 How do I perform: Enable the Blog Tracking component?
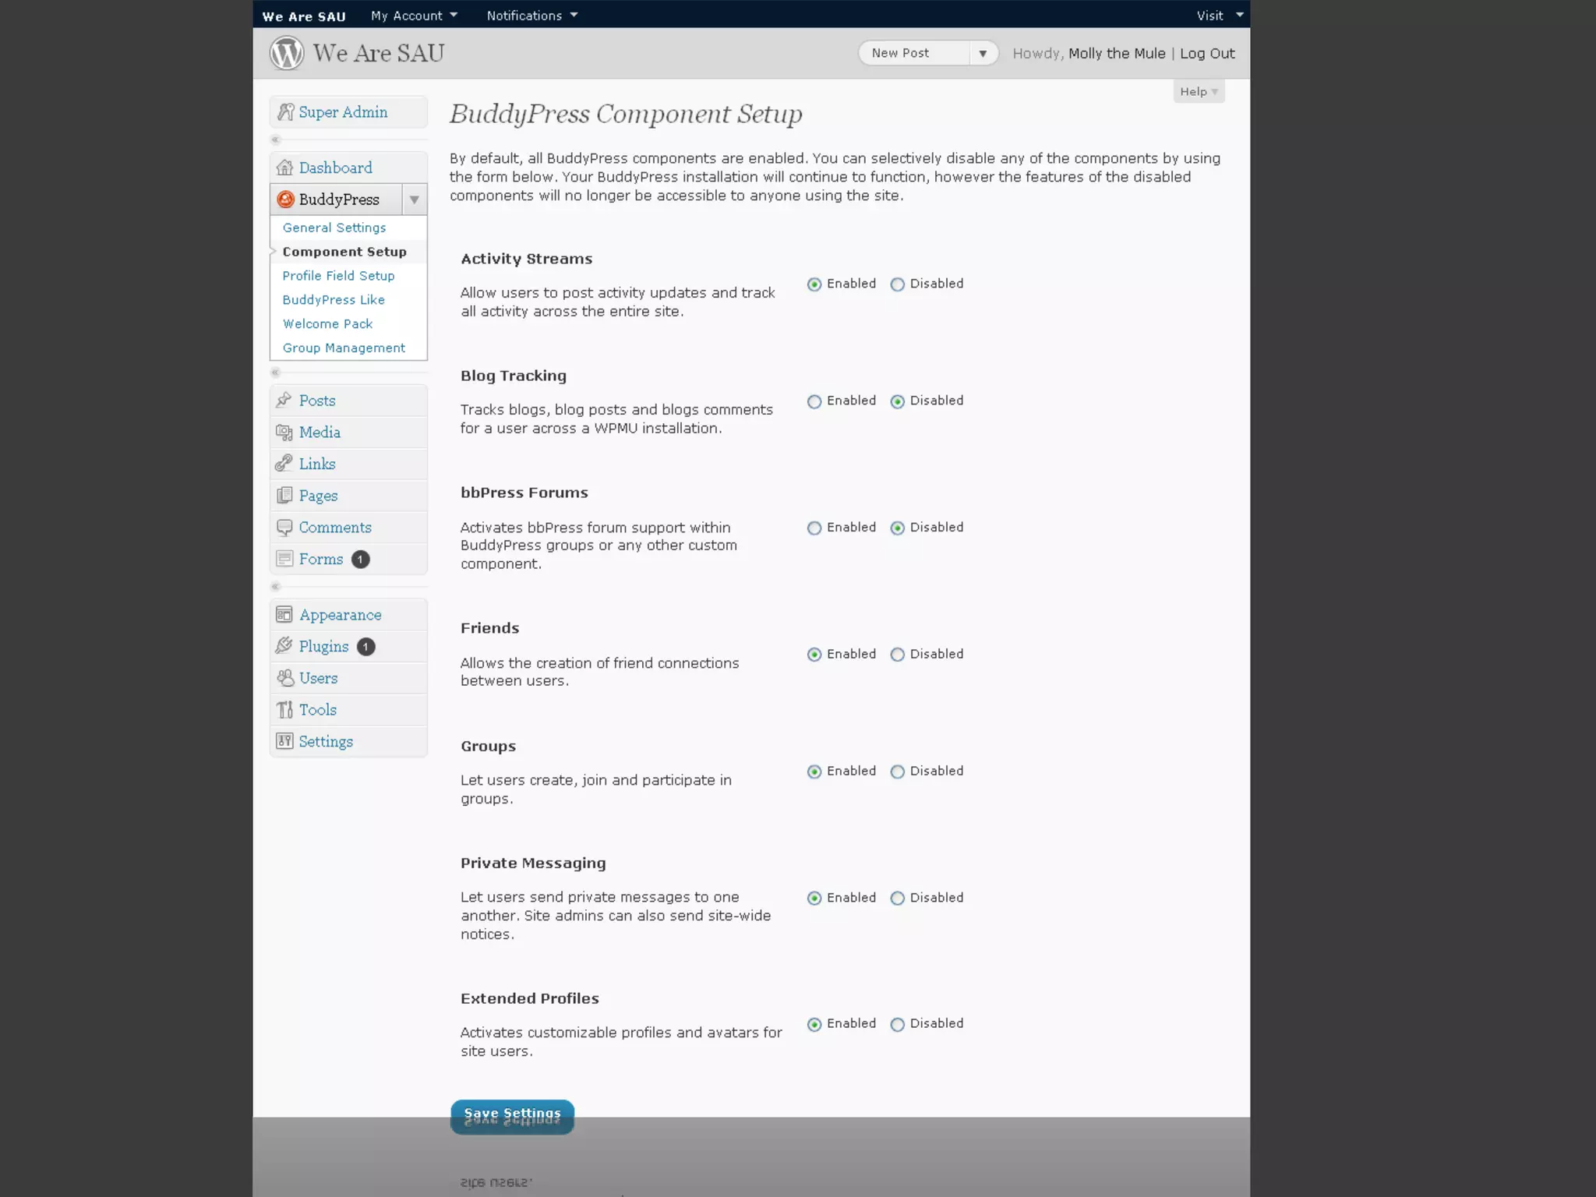[x=814, y=401]
